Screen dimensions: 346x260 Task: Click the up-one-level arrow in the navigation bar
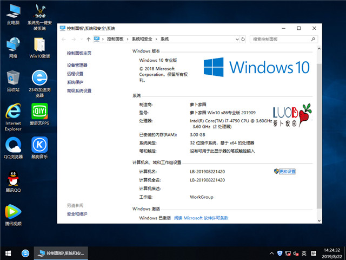[x=88, y=39]
